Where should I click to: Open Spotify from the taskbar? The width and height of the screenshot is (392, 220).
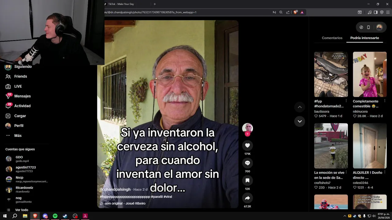click(55, 216)
